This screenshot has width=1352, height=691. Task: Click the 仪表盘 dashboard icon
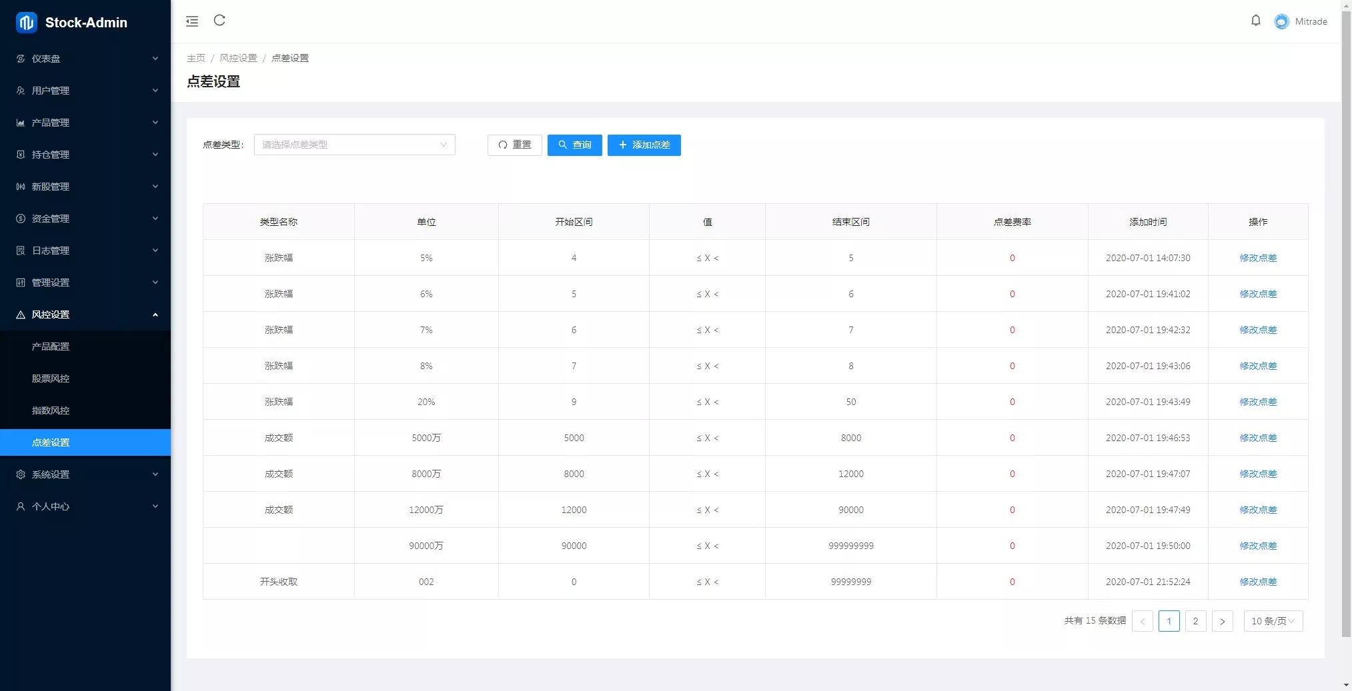[x=21, y=59]
